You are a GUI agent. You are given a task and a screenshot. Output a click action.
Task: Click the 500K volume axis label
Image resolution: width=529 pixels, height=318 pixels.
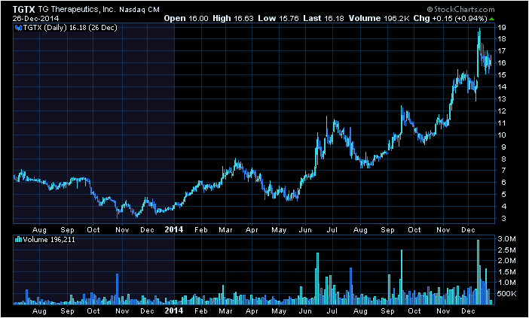pyautogui.click(x=507, y=294)
